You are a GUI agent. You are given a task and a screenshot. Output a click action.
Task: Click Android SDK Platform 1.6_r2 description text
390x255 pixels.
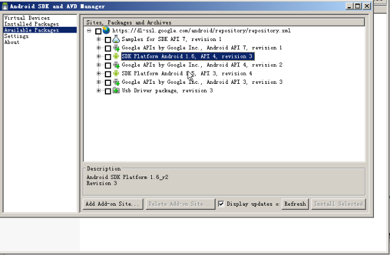click(127, 177)
